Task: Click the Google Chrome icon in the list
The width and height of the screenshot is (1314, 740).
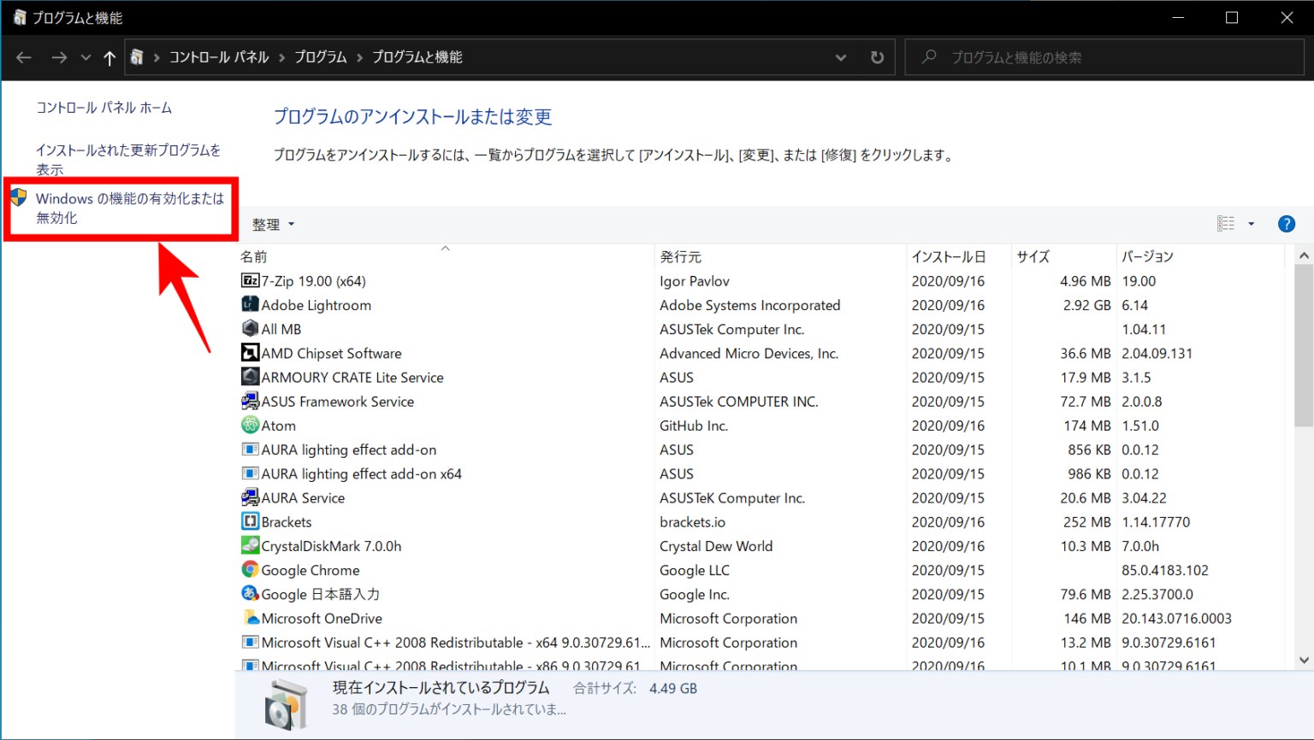Action: click(x=249, y=569)
